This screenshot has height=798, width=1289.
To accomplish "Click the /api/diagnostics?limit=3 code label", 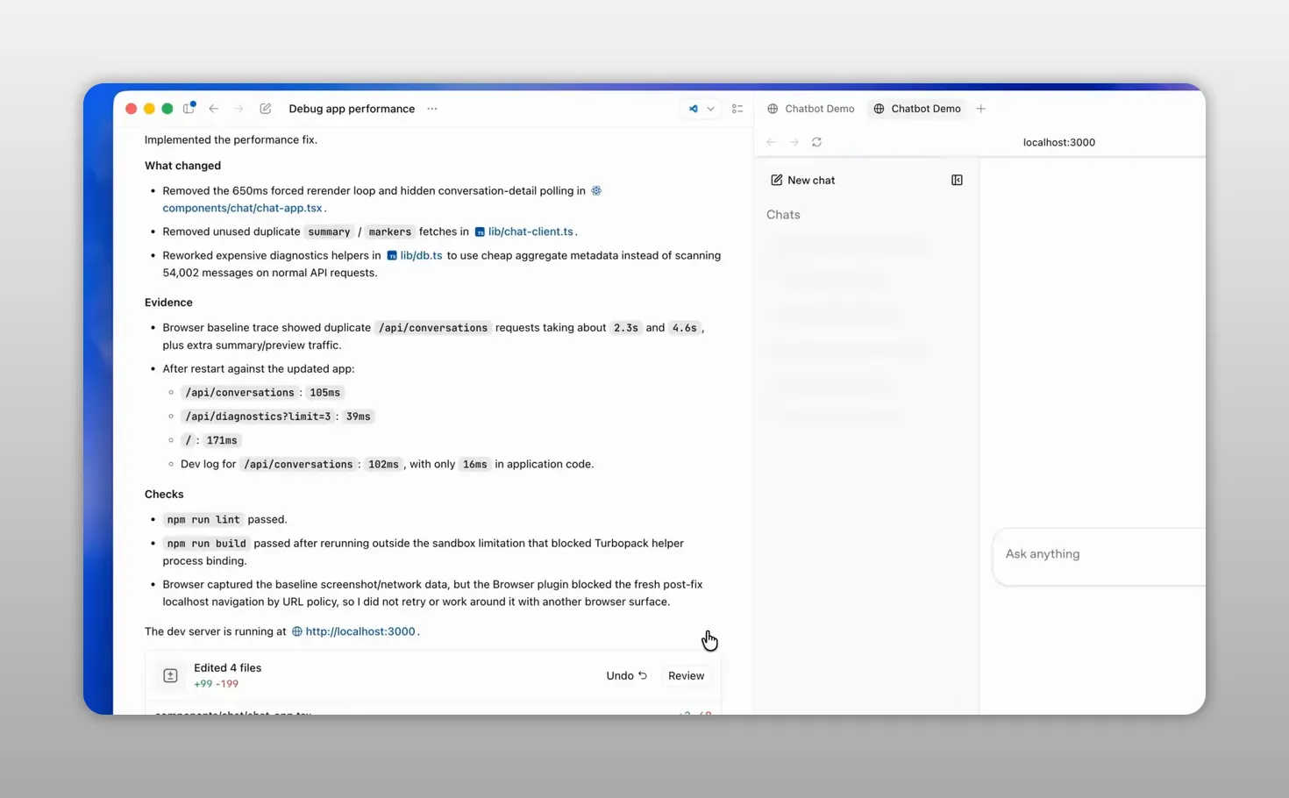I will [x=258, y=417].
